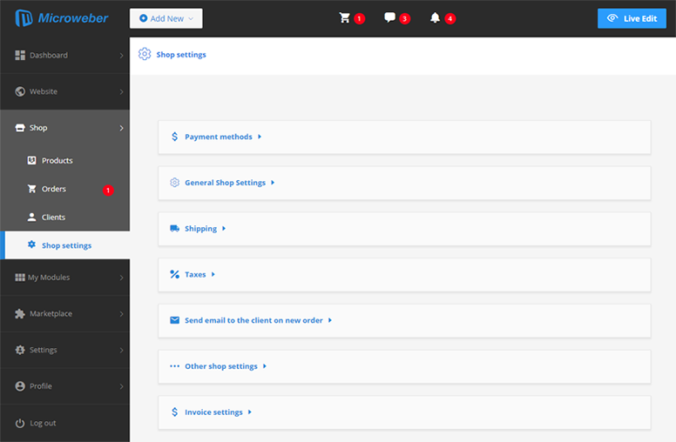
Task: Click the cart red badge count
Action: pos(359,19)
